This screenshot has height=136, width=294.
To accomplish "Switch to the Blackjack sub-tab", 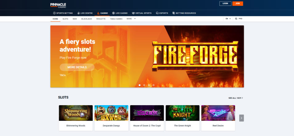I will (x=87, y=19).
